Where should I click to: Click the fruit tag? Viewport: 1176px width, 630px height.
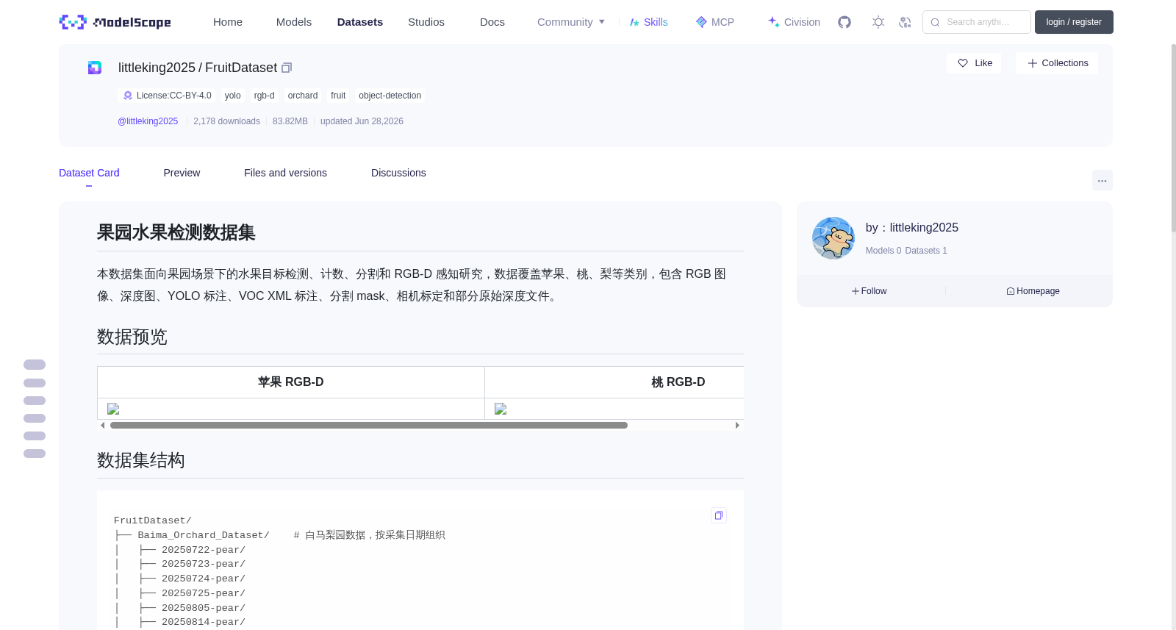click(x=338, y=96)
